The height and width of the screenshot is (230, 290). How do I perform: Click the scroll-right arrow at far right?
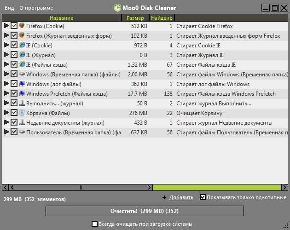click(x=284, y=188)
